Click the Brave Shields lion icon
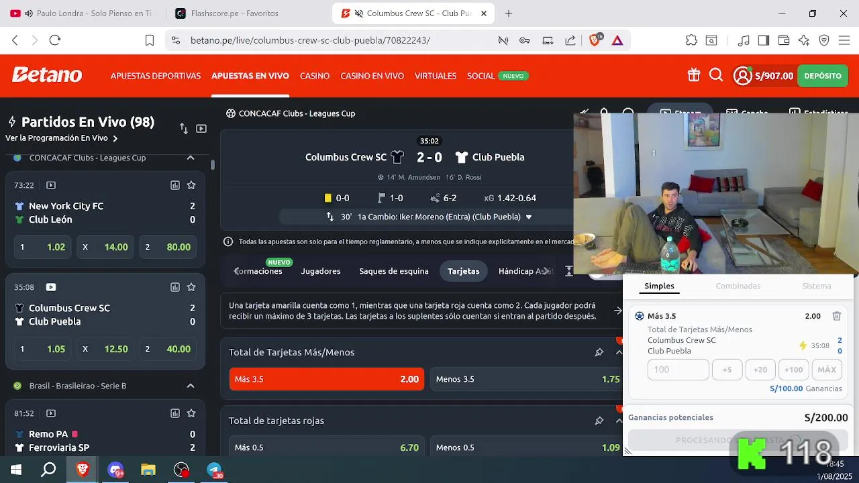The image size is (859, 483). tap(595, 40)
